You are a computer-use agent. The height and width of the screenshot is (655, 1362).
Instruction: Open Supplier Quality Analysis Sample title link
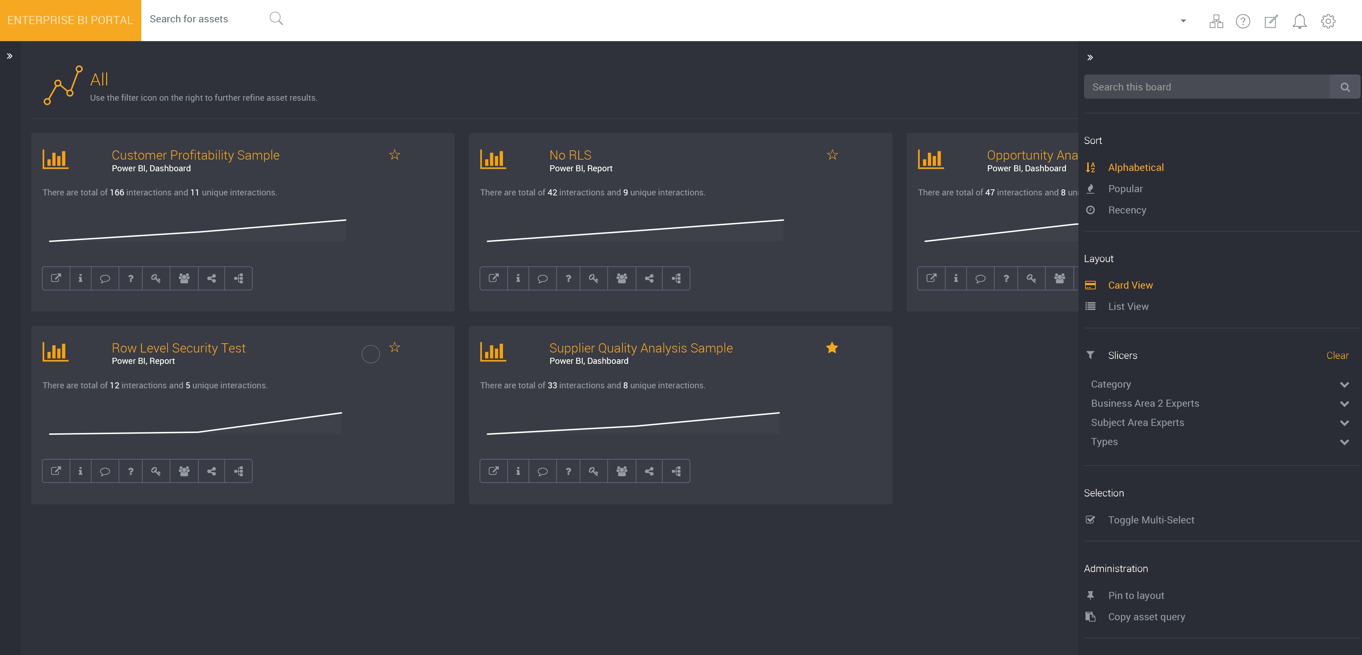[x=641, y=348]
